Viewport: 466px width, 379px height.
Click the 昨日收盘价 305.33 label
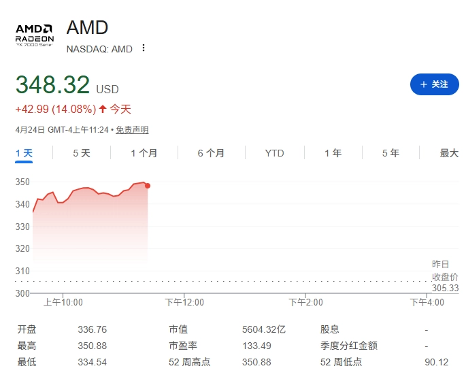click(445, 276)
